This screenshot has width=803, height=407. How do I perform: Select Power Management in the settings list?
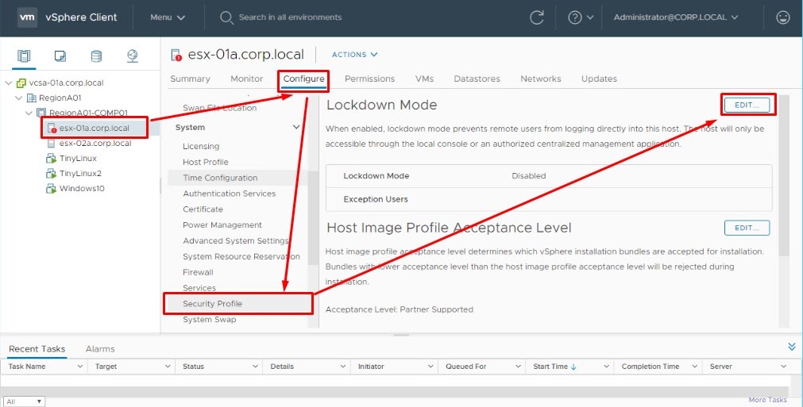pyautogui.click(x=222, y=225)
